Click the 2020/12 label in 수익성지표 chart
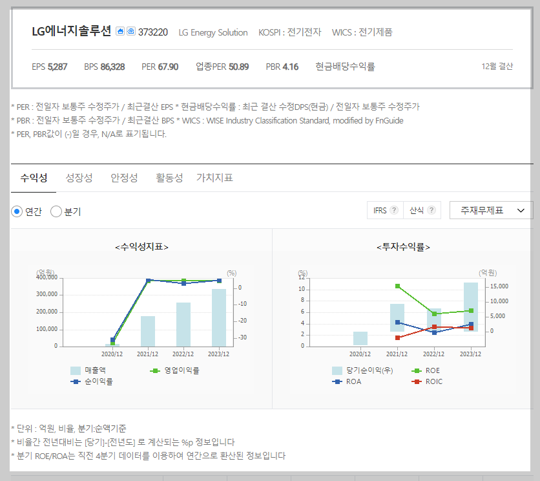The width and height of the screenshot is (540, 481). point(112,354)
